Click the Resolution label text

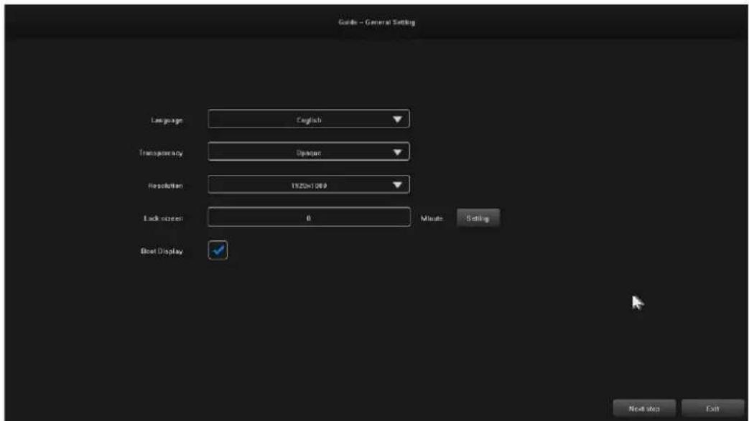165,186
